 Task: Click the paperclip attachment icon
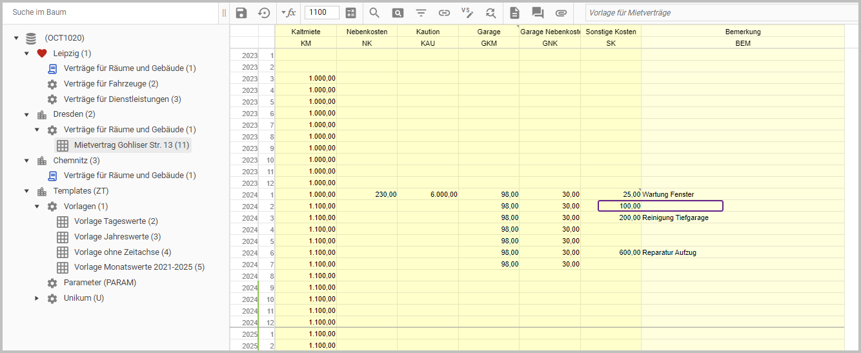tap(561, 13)
